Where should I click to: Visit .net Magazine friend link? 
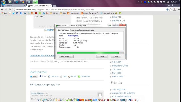coord(119,89)
